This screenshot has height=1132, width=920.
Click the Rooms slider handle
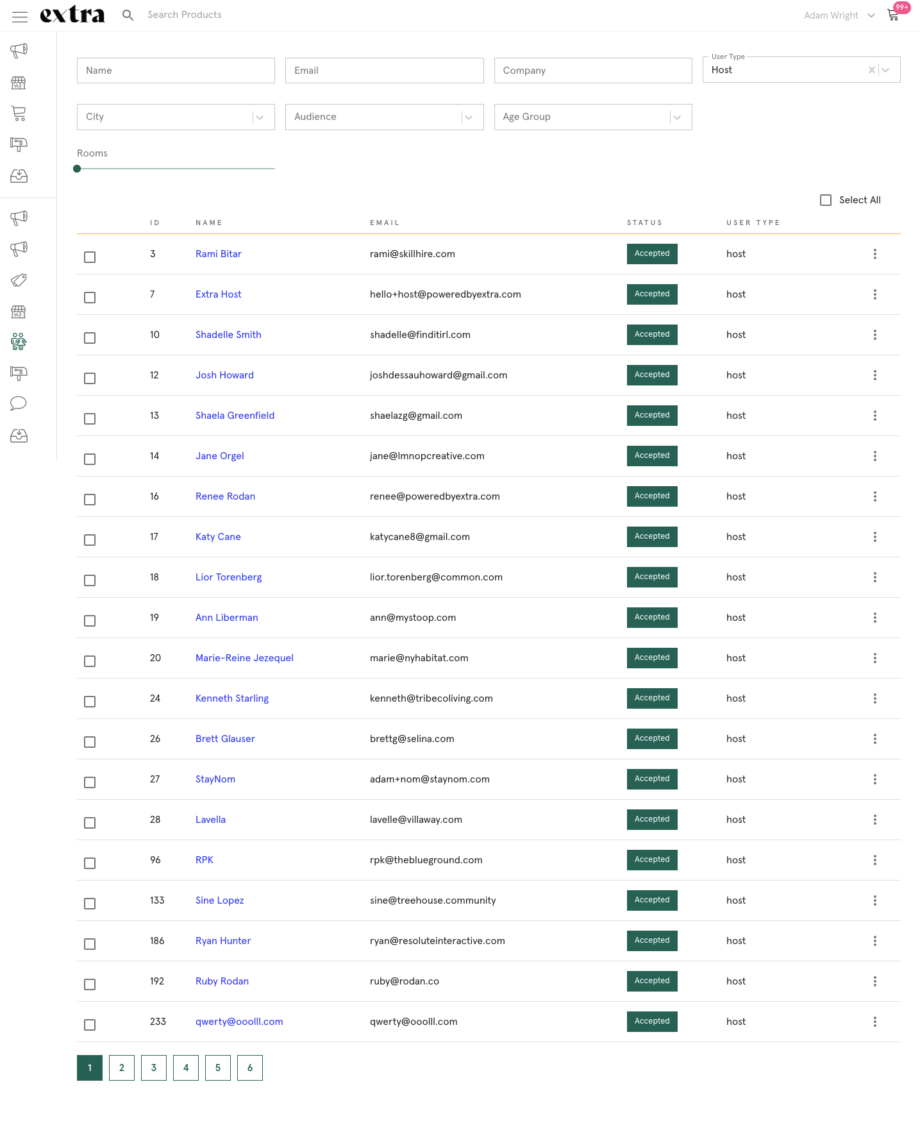[x=77, y=169]
